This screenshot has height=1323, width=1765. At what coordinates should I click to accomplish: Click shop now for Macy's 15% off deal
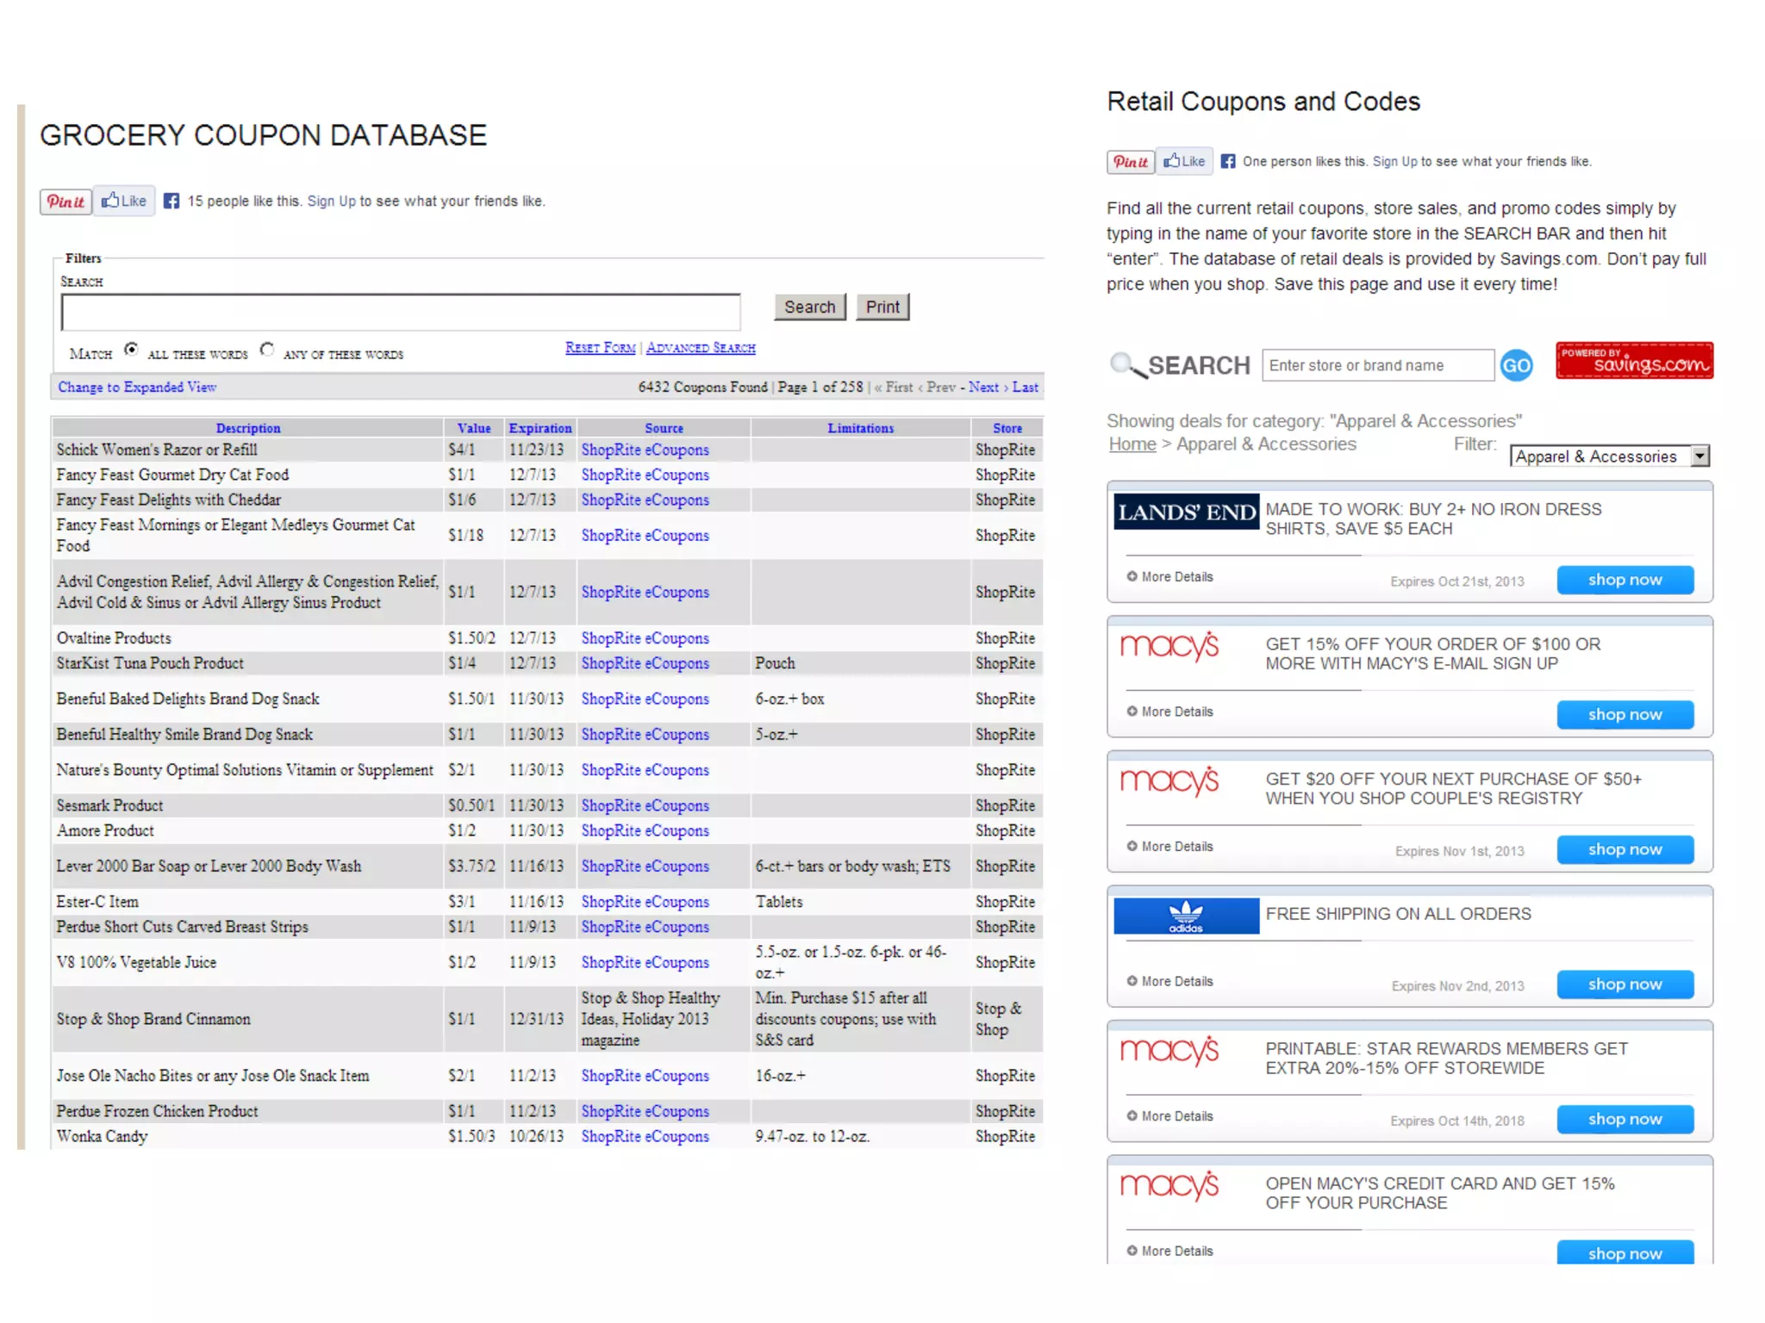coord(1625,715)
